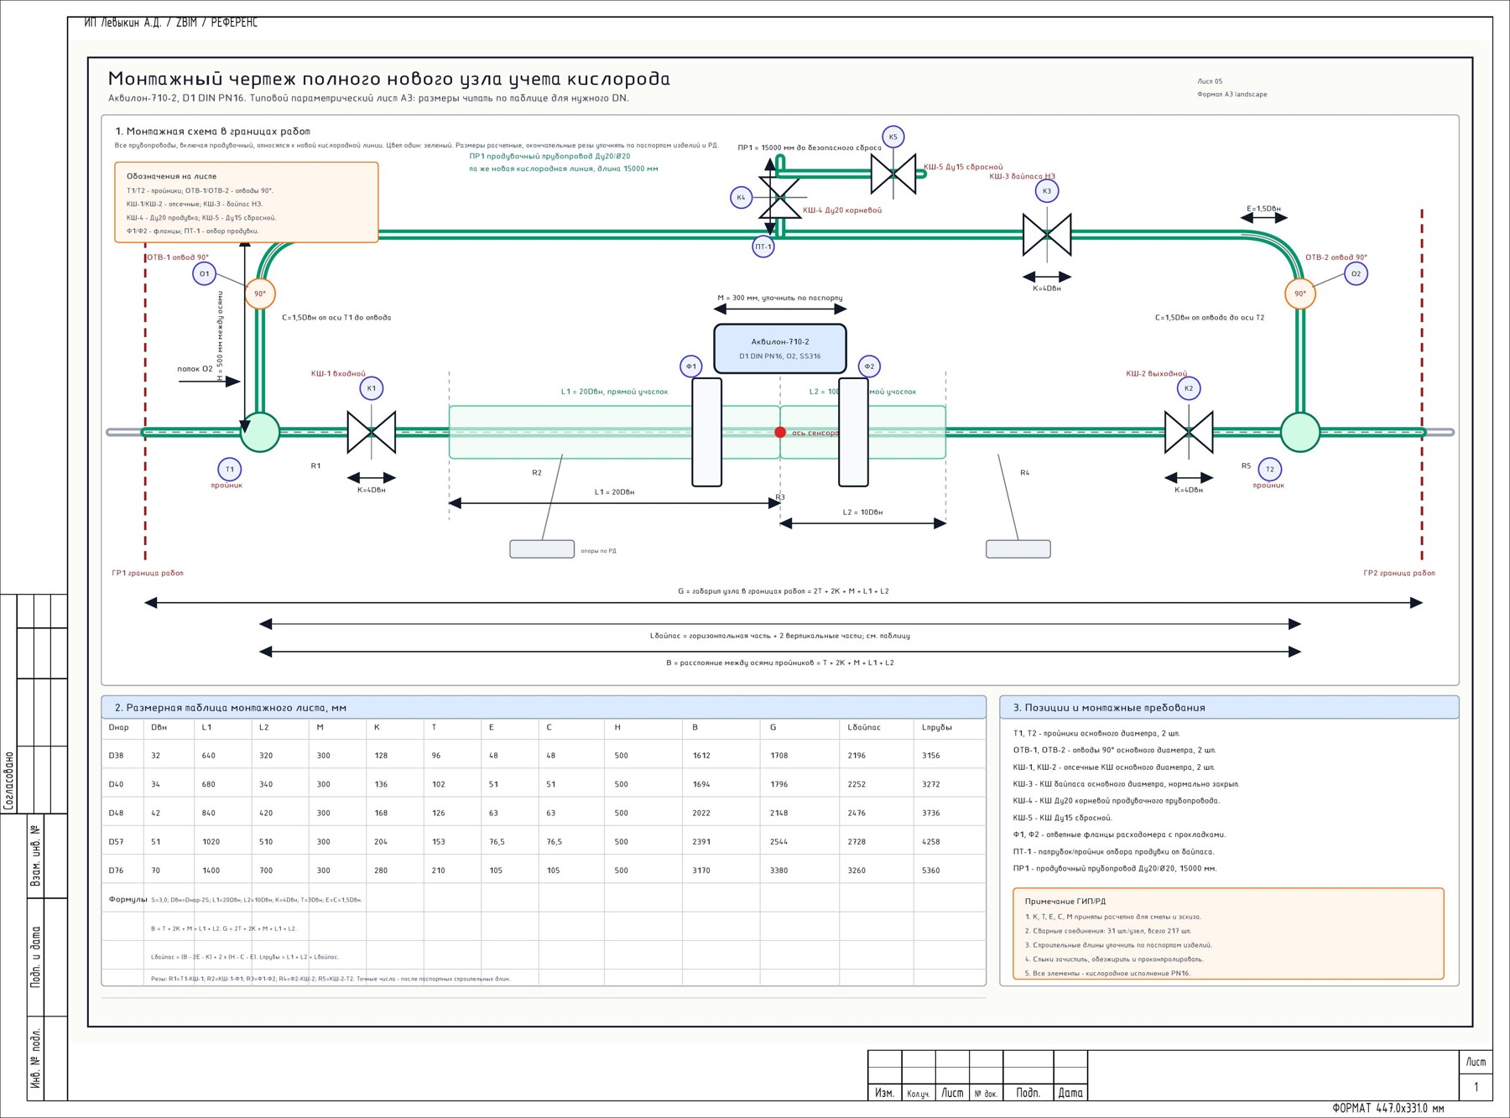The image size is (1510, 1118).
Task: Click the ПТ-1 circle marker
Action: [763, 247]
